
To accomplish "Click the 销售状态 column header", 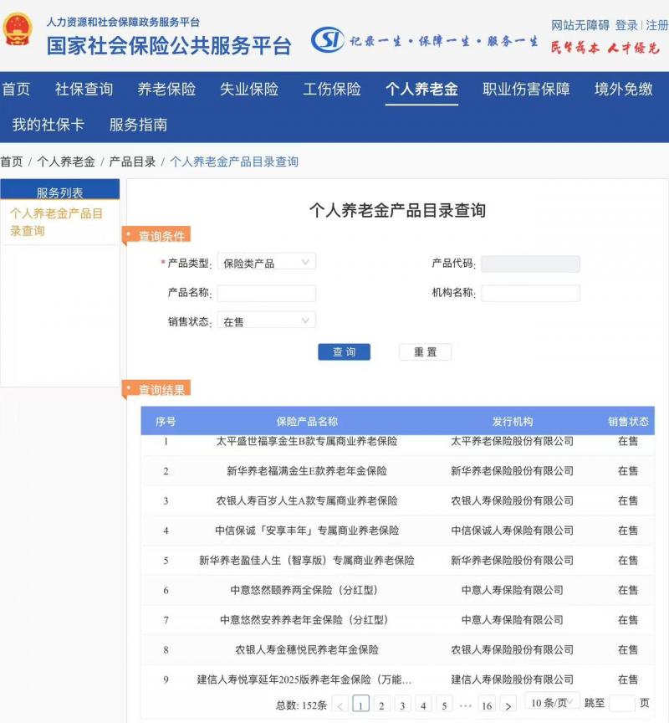I will tap(628, 421).
